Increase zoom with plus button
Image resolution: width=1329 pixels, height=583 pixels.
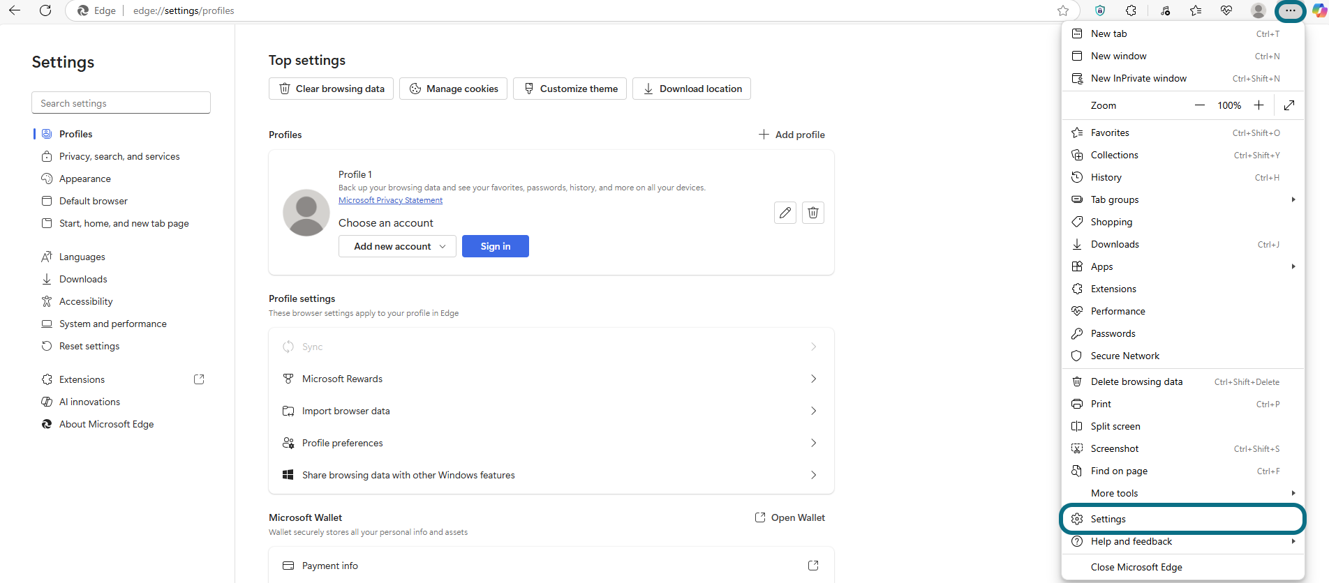1259,105
